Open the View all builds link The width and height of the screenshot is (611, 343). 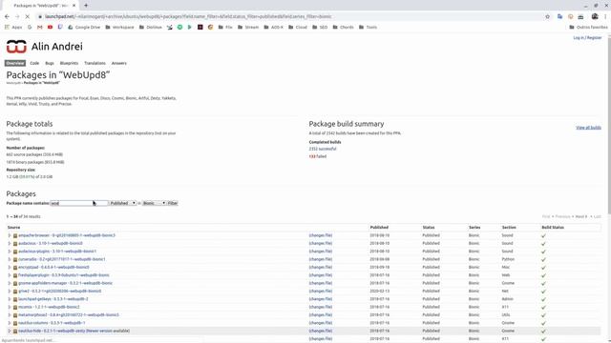point(588,128)
